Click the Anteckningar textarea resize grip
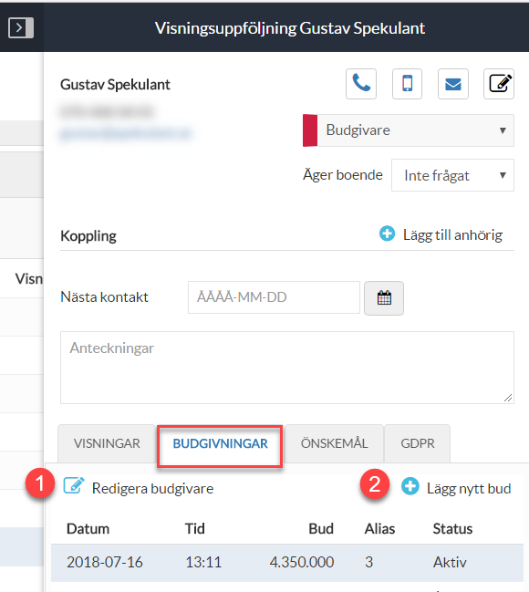The height and width of the screenshot is (592, 529). coord(508,398)
